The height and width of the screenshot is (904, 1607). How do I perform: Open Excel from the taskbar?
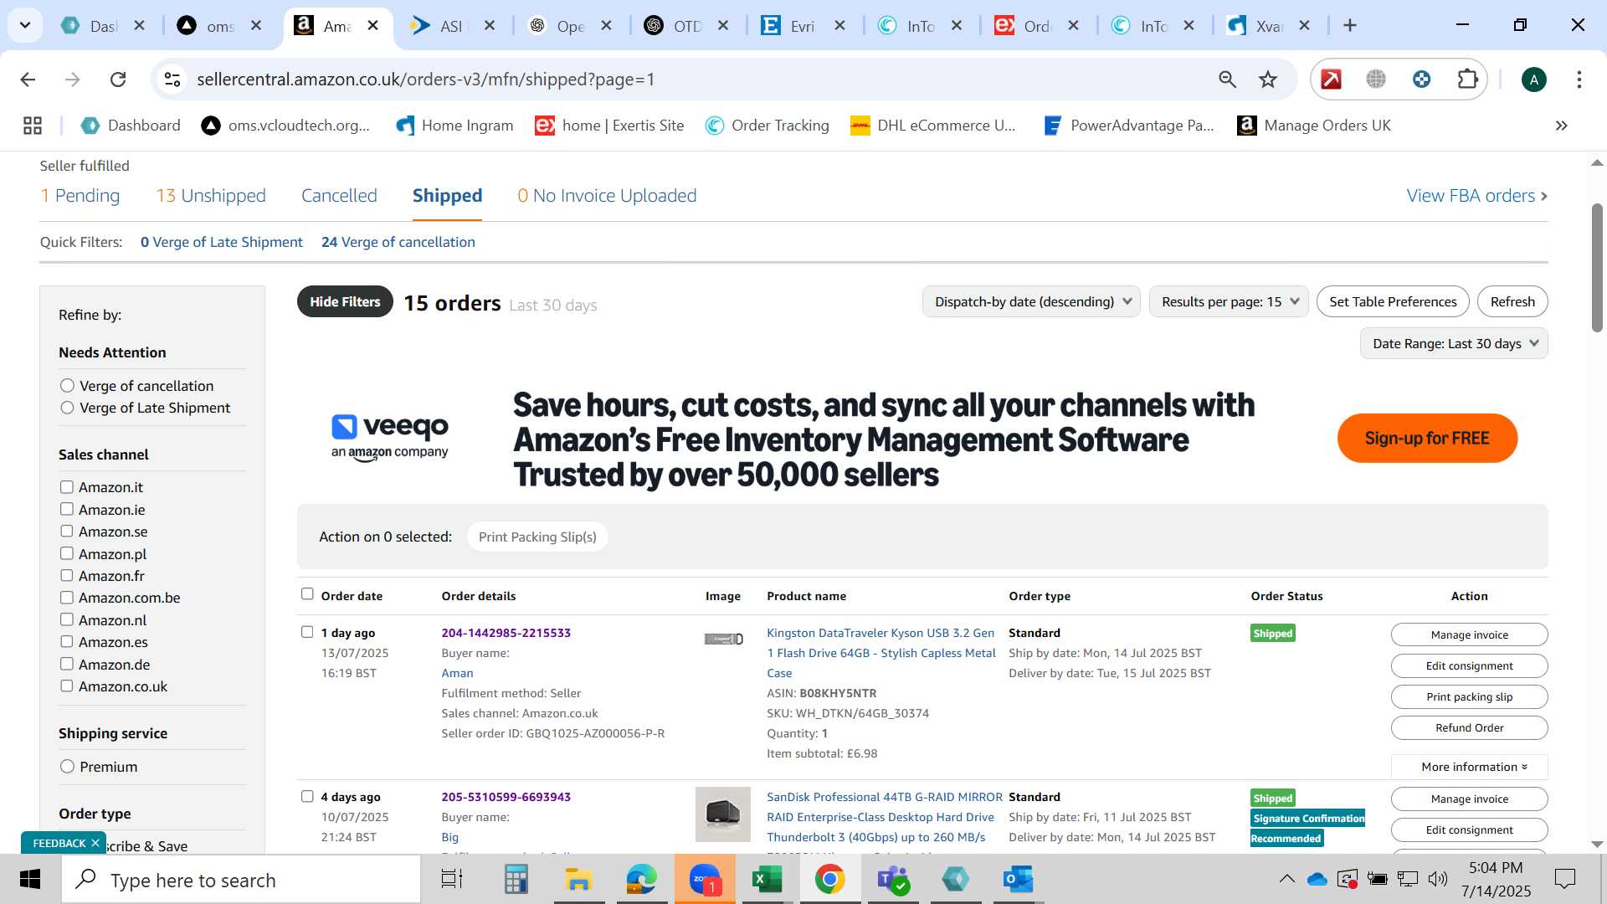click(x=766, y=880)
